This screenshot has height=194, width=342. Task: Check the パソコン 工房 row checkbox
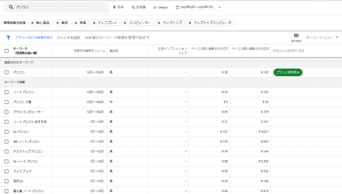point(7,102)
